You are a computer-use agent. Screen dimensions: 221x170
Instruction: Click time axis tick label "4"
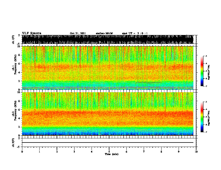(92, 152)
